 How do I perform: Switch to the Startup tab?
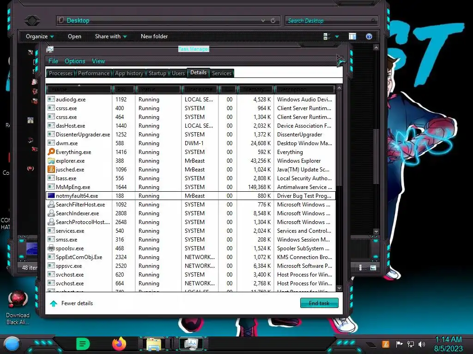[157, 73]
